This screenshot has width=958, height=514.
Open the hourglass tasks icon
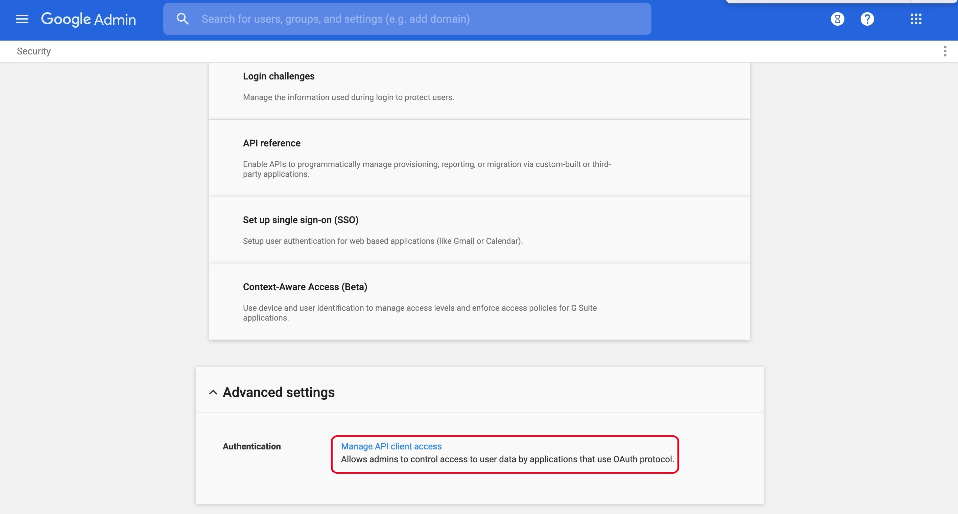point(838,19)
